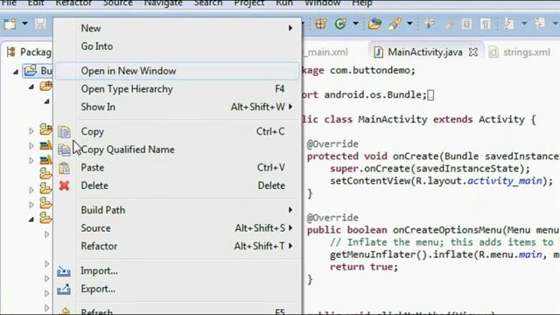Open dropdown arrow beside the Search icon
The width and height of the screenshot is (560, 315).
pyautogui.click(x=409, y=24)
